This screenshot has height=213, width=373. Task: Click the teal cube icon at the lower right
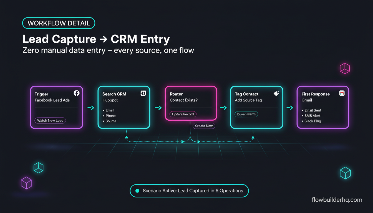click(x=345, y=173)
